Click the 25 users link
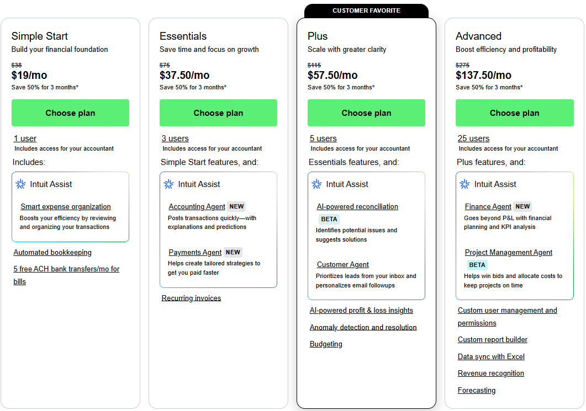Viewport: 586px width, 411px height. click(473, 138)
